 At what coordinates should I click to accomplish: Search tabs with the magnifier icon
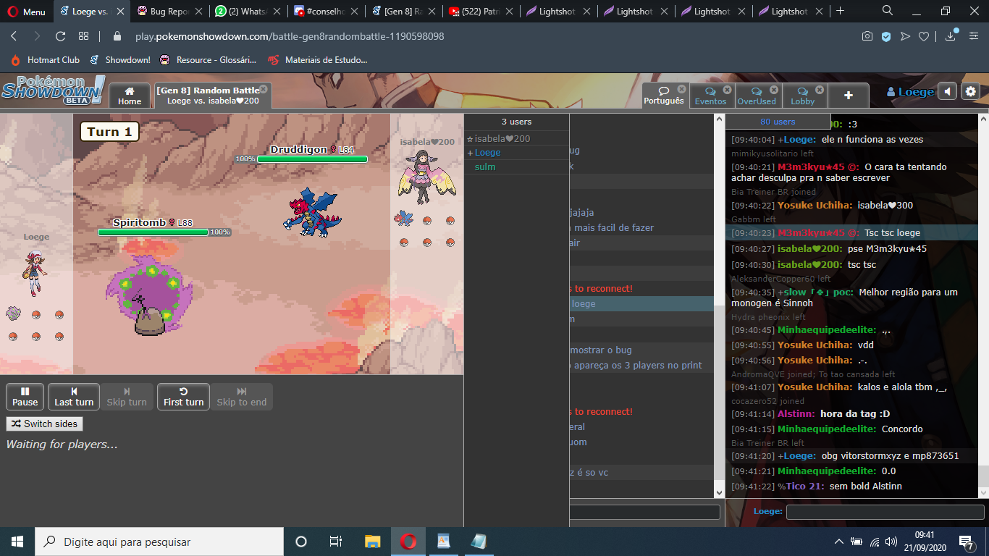(888, 11)
